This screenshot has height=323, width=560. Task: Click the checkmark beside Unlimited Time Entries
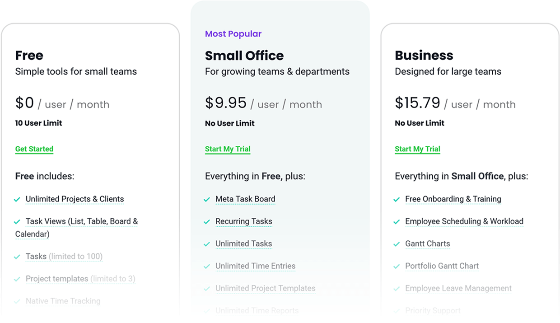pyautogui.click(x=207, y=266)
